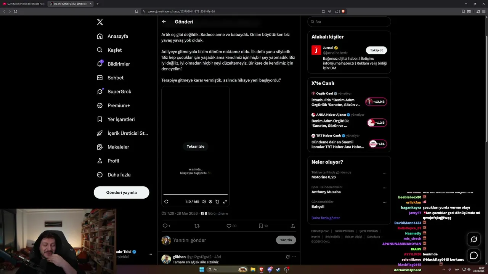Image resolution: width=488 pixels, height=274 pixels.
Task: Bookmark the post with 19 saves
Action: (261, 226)
